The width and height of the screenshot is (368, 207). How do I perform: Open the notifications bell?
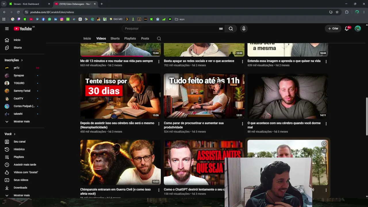tap(347, 28)
